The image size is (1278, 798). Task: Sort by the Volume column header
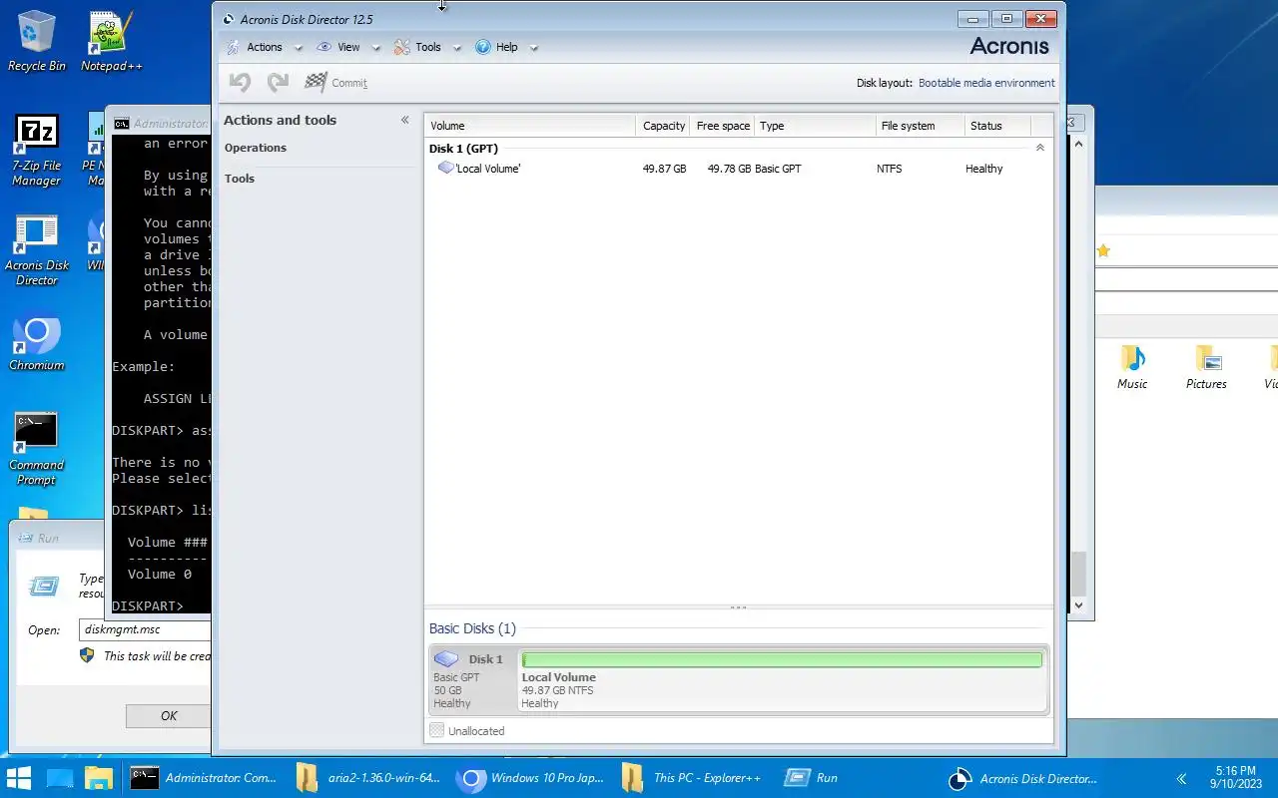[x=530, y=126]
